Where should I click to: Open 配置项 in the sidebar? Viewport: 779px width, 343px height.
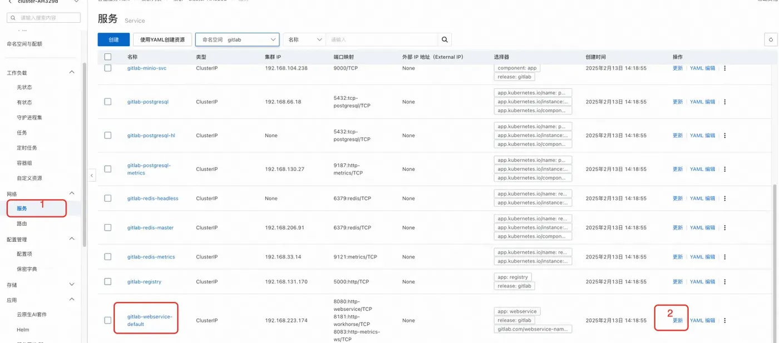point(24,254)
